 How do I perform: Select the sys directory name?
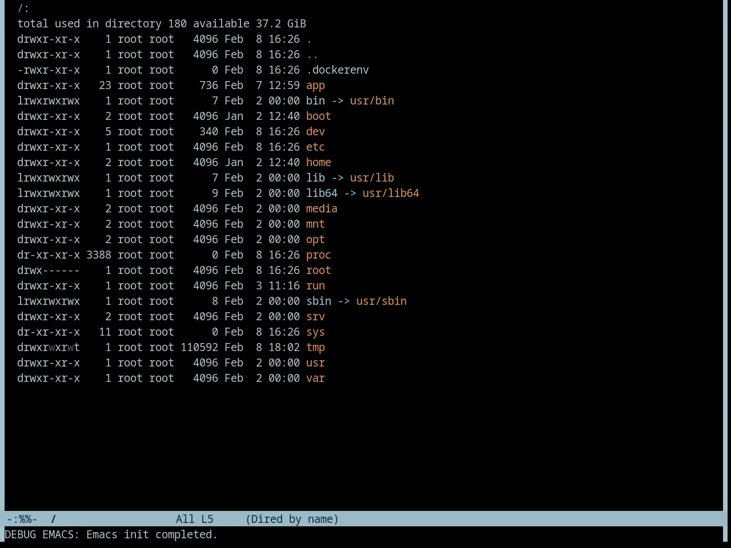pyautogui.click(x=315, y=332)
